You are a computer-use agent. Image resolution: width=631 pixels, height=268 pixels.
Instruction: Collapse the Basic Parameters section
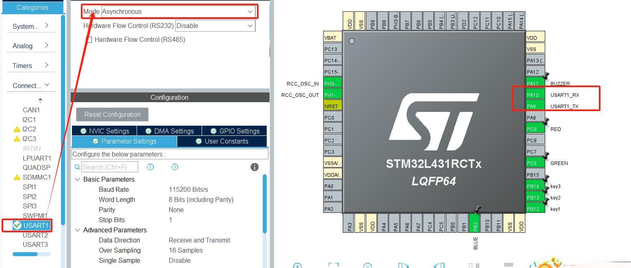[77, 179]
